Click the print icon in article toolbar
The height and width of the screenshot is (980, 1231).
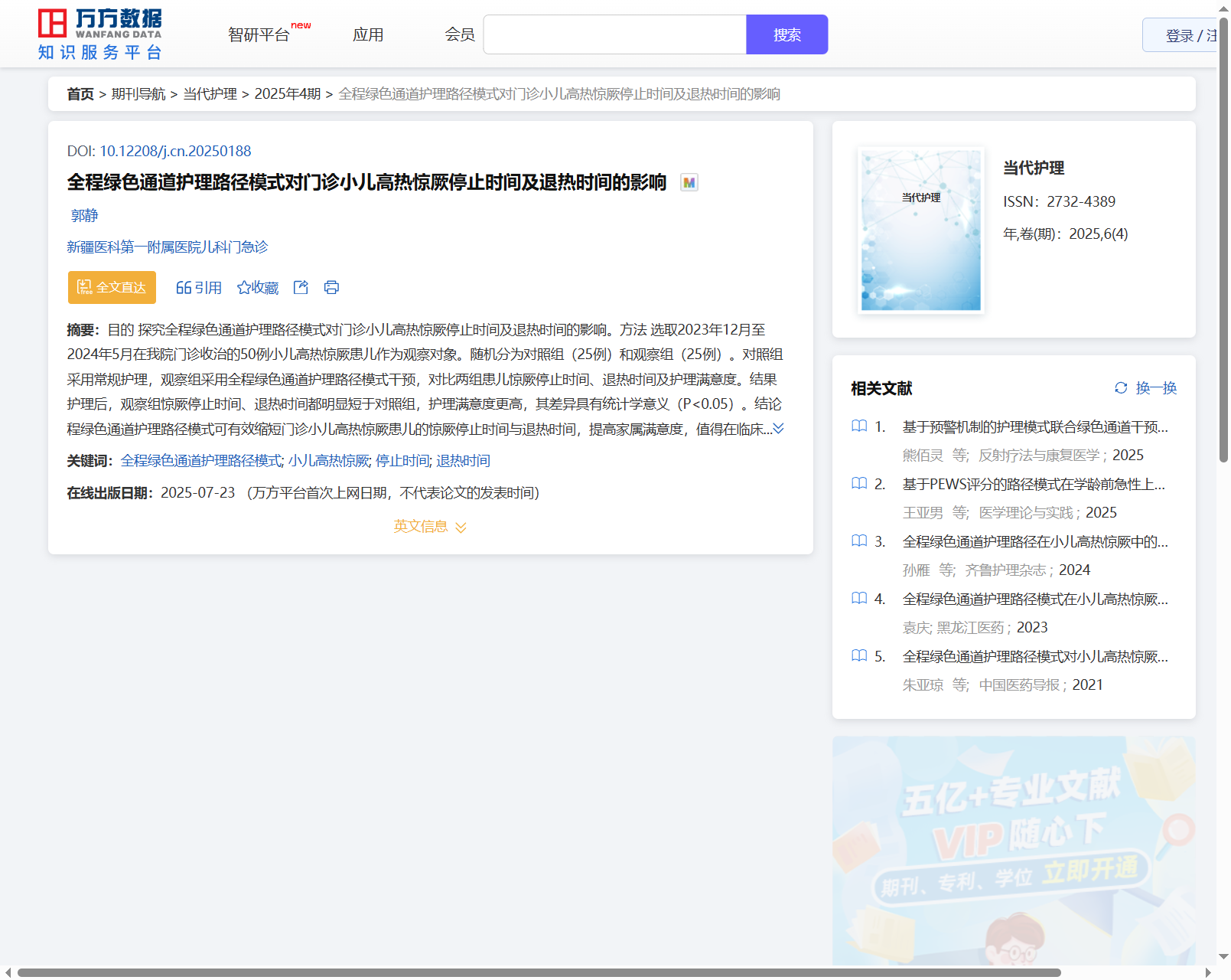pos(331,288)
